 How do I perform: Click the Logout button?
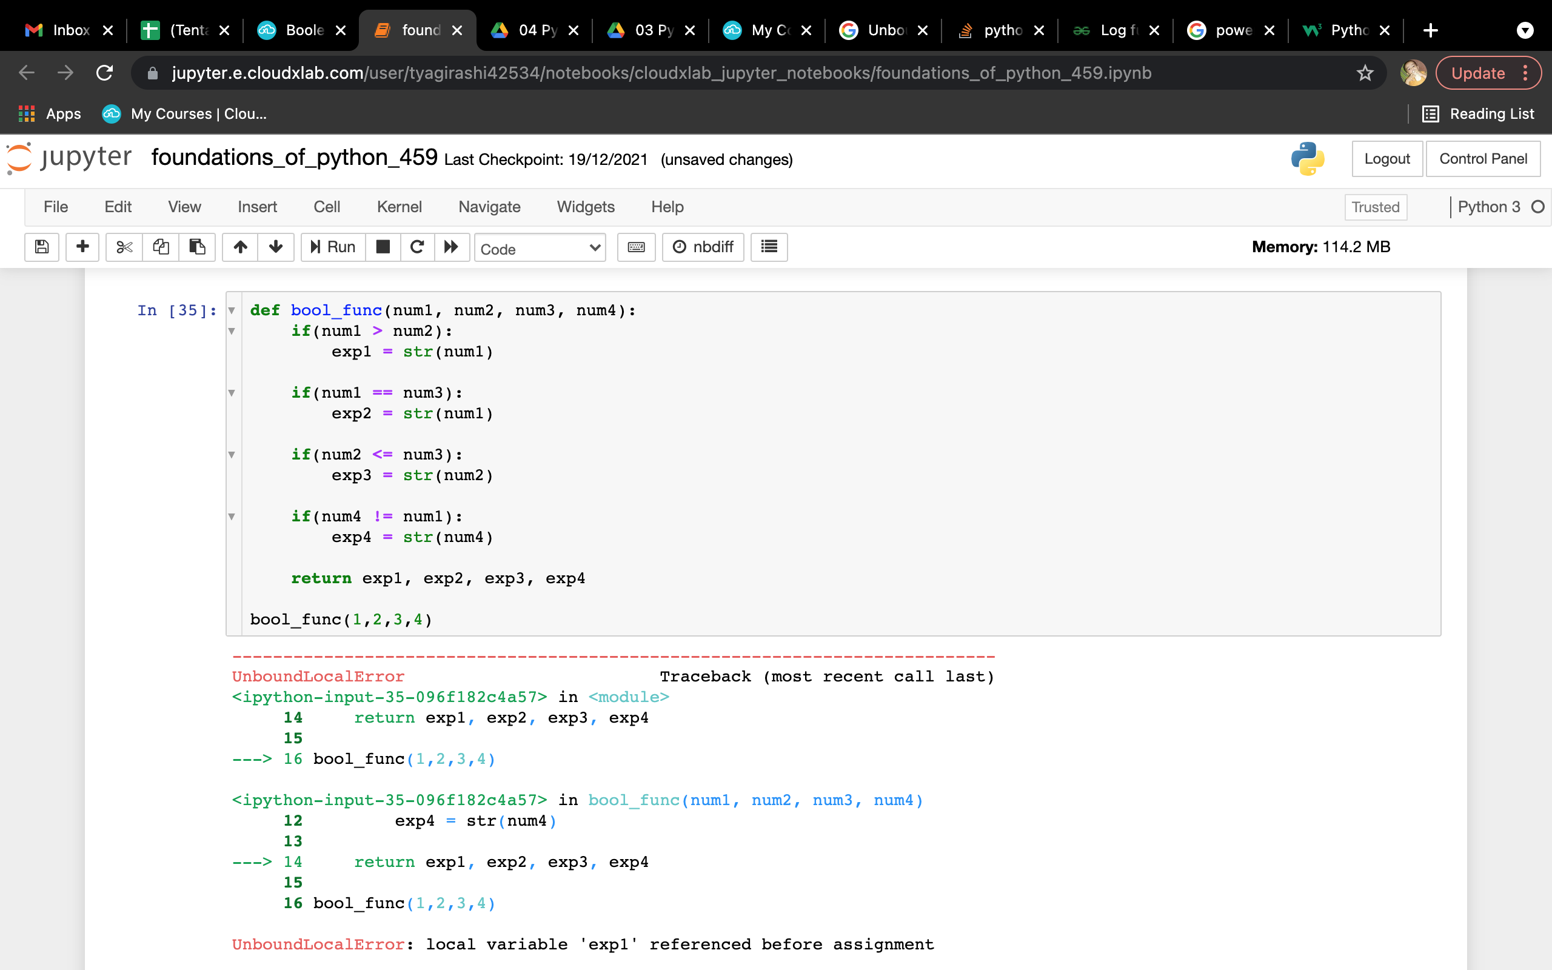click(1386, 158)
